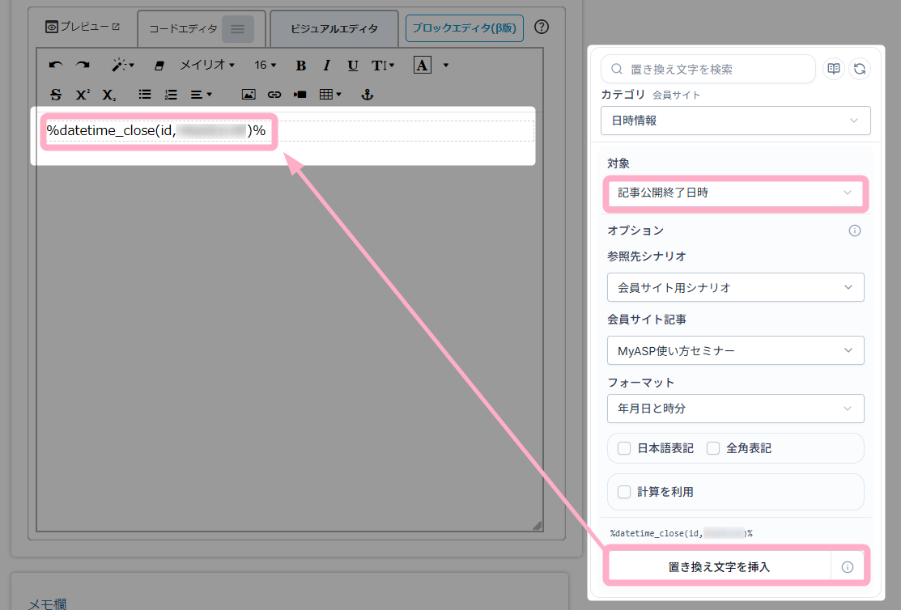901x610 pixels.
Task: Open the メイリオ font family dropdown
Action: (x=207, y=66)
